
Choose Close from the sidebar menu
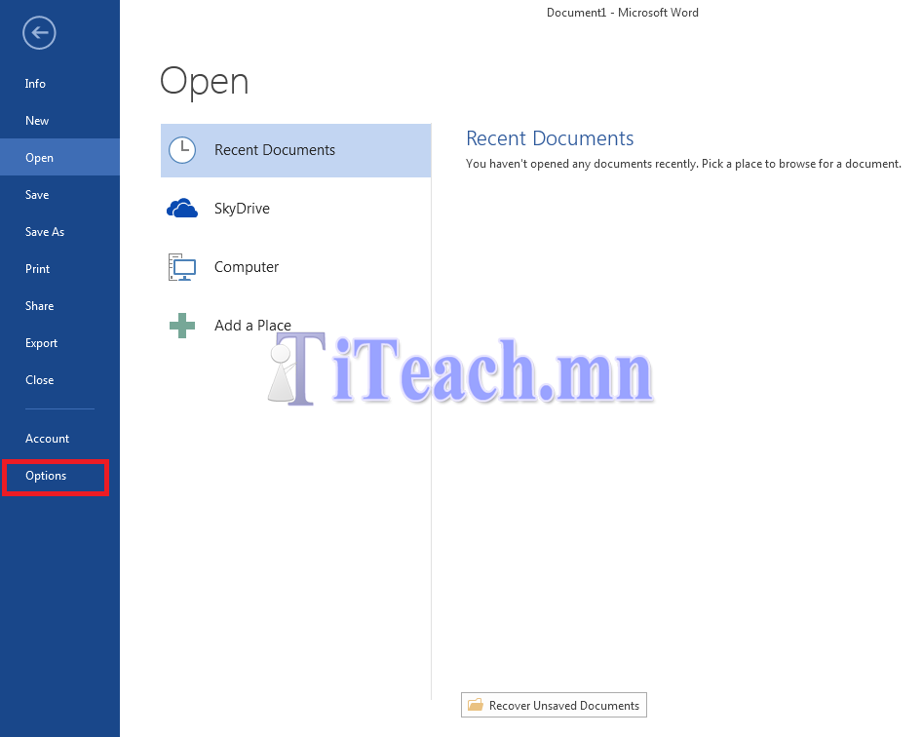(40, 380)
